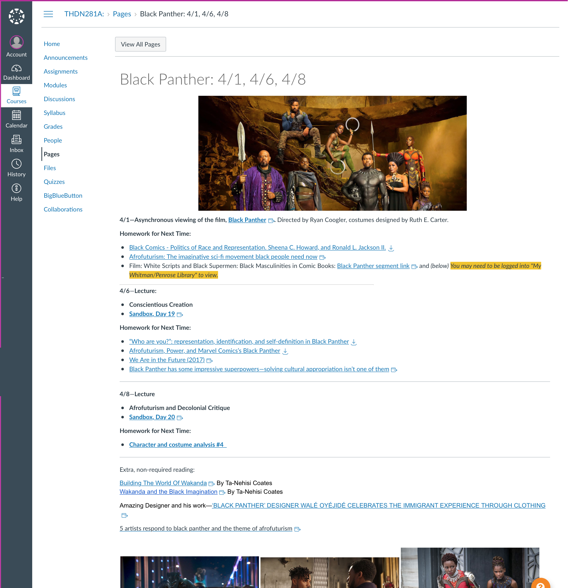Open Discussions in course menu

point(59,99)
